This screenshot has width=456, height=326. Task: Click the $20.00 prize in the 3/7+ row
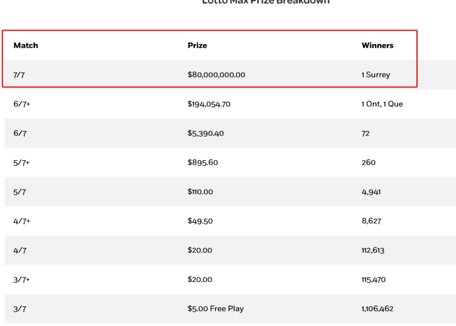[x=200, y=280]
